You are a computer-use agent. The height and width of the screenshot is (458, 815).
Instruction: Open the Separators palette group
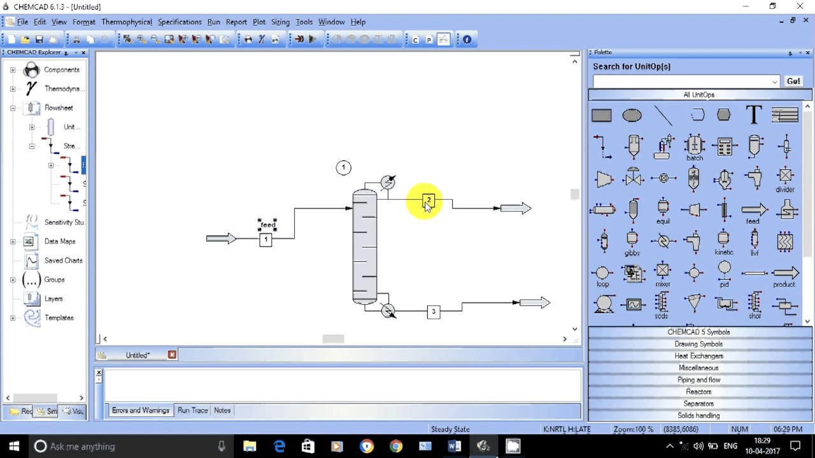(x=698, y=404)
